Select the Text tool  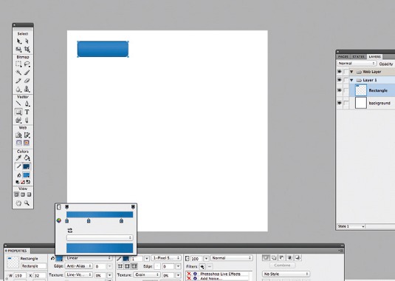[27, 112]
